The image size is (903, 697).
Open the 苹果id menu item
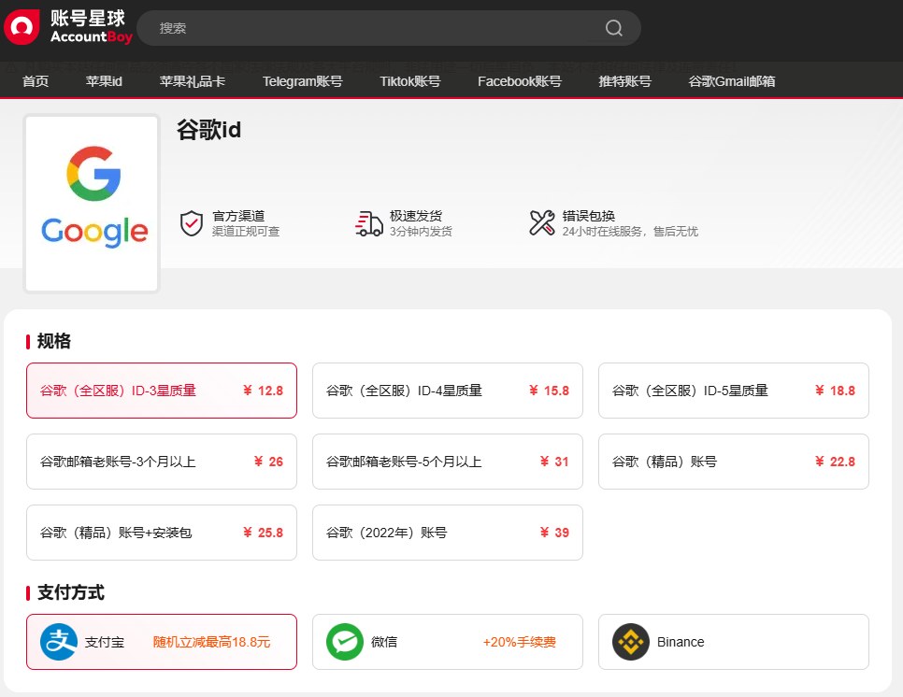[104, 81]
